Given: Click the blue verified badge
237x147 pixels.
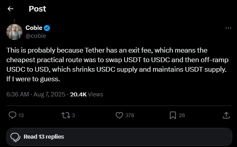Looking at the screenshot, I should click(47, 28).
